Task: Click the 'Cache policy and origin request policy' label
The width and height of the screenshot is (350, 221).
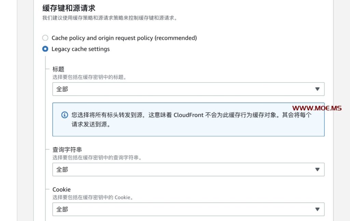Action: click(x=124, y=38)
